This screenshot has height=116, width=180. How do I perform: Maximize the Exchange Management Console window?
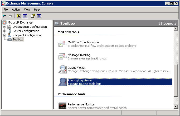click(x=171, y=3)
